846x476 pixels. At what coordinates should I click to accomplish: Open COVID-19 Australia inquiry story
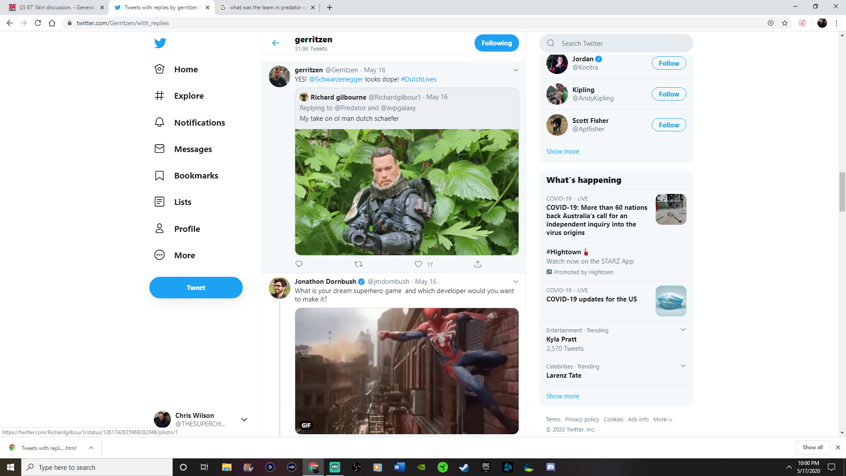coord(616,216)
